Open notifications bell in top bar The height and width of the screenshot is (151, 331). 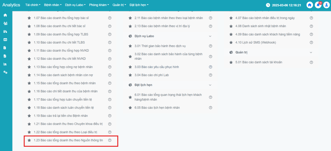click(x=318, y=5)
